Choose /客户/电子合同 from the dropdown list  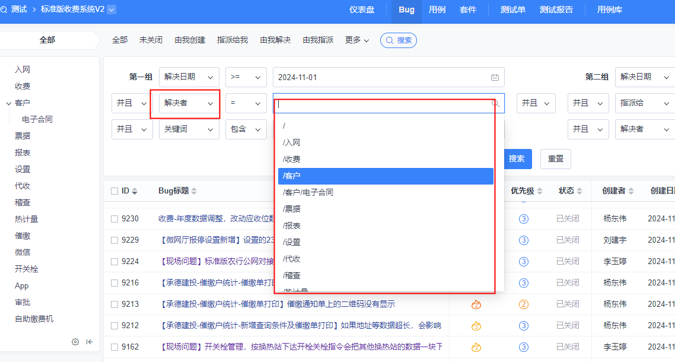[308, 193]
